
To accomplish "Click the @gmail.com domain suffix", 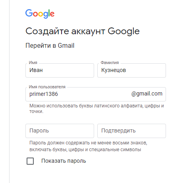I will coord(147,94).
